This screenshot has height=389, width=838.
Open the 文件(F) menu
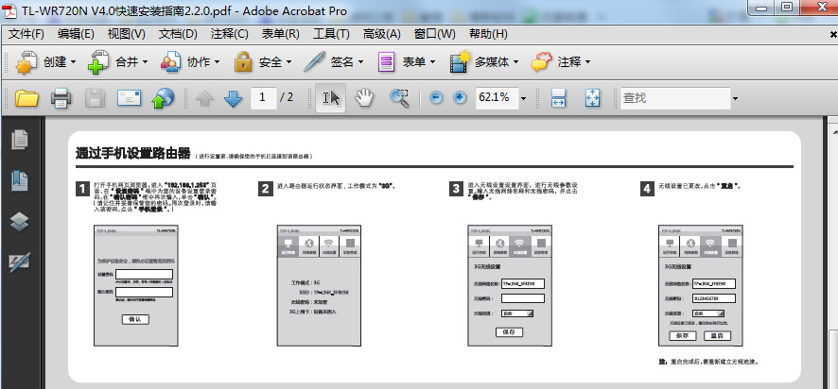26,34
